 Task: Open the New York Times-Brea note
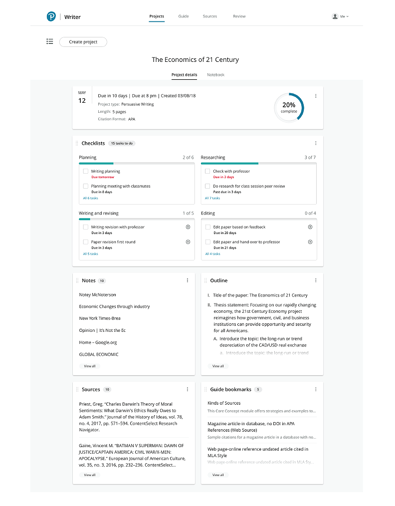pyautogui.click(x=100, y=318)
